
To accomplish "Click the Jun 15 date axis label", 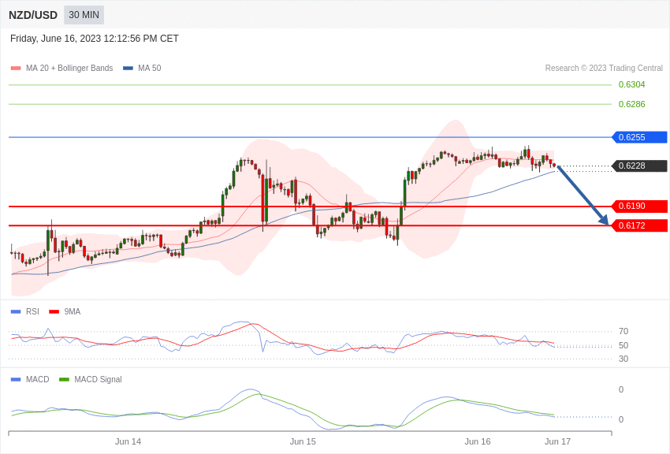I will click(x=303, y=441).
